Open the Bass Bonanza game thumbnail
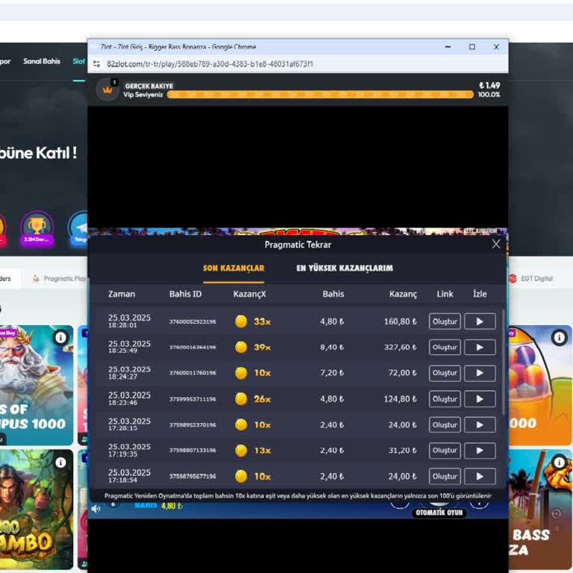 (x=540, y=509)
